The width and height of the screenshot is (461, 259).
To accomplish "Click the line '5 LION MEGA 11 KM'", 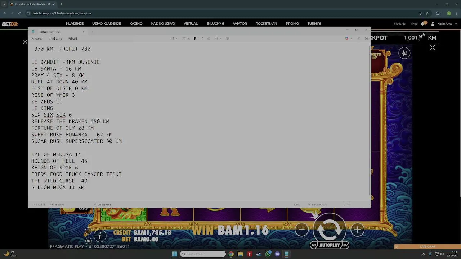I will coord(58,187).
